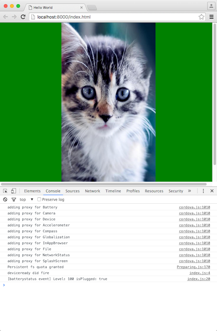Viewport: 217px width, 331px height.
Task: Select the batterystatus event log line
Action: 57,279
